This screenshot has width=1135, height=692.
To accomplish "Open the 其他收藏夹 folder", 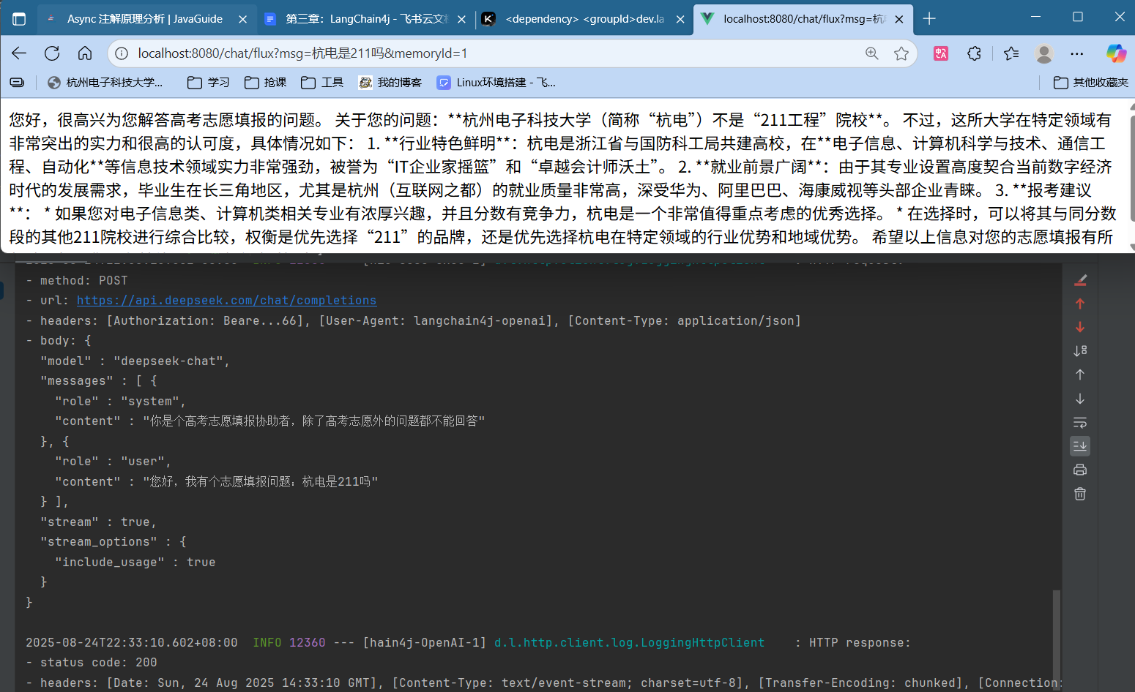I will click(1091, 83).
